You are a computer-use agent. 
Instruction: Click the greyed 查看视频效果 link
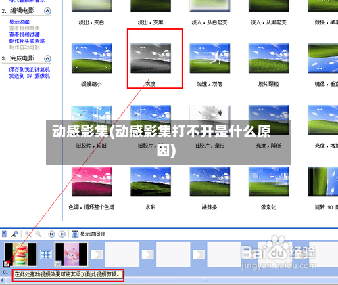24,28
